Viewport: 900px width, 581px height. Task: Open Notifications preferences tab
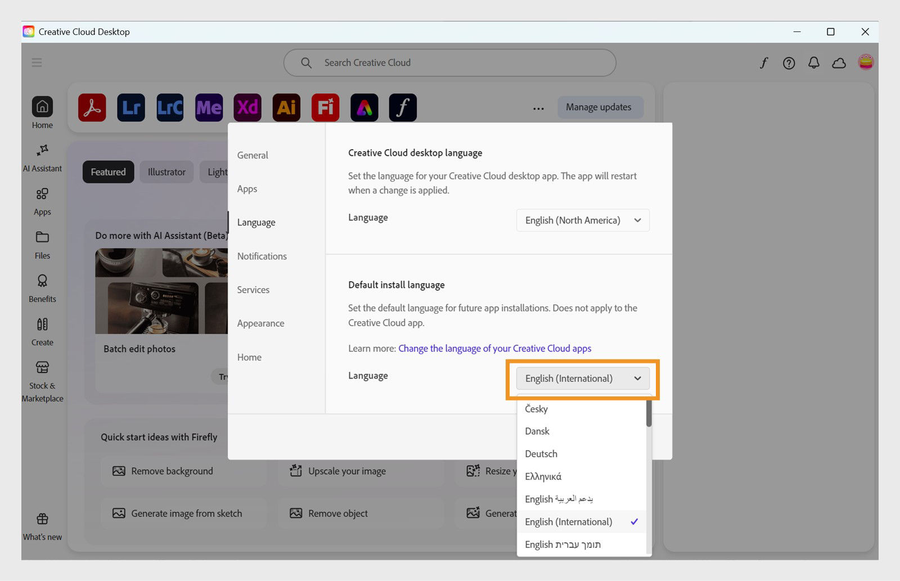tap(262, 256)
